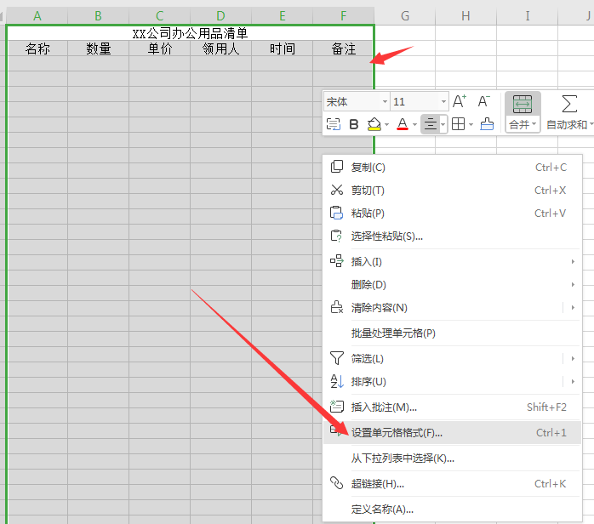The image size is (594, 524).
Task: Click the increase font size icon
Action: 460,102
